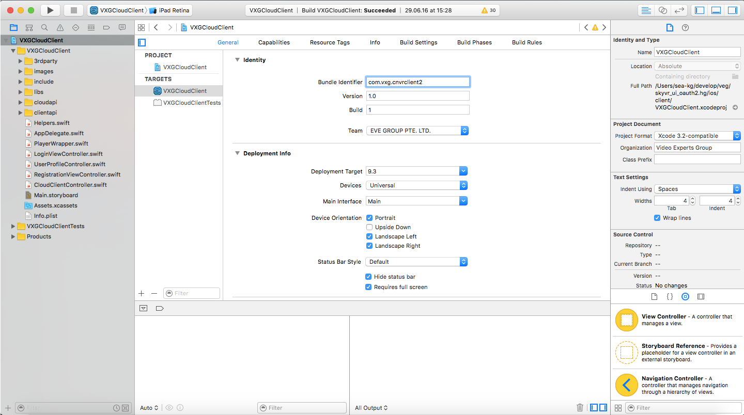Open the Status Bar Style dropdown

(416, 262)
